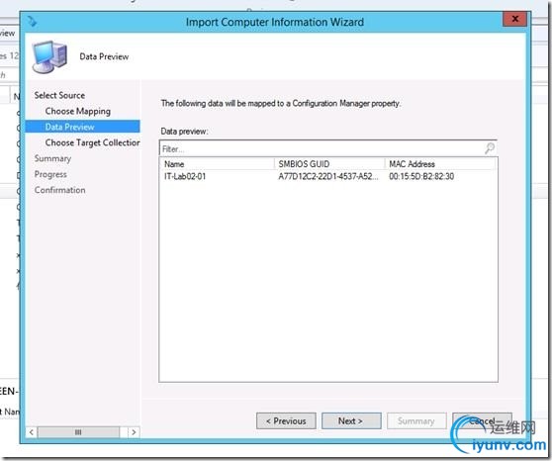Click the disabled Summary button
This screenshot has width=552, height=461.
pyautogui.click(x=416, y=420)
